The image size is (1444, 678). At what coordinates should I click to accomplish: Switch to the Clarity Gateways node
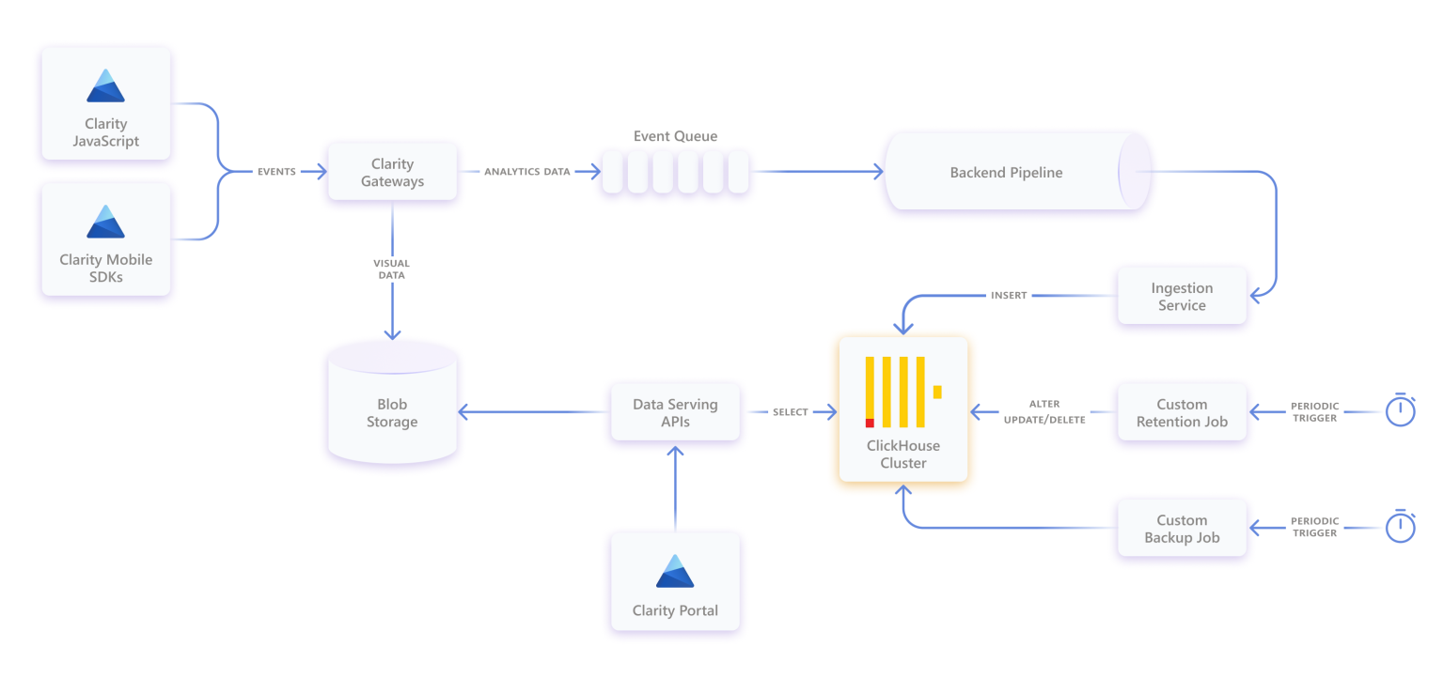click(x=392, y=172)
